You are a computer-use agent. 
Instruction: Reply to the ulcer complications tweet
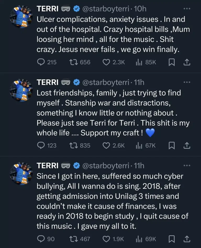[x=41, y=62]
